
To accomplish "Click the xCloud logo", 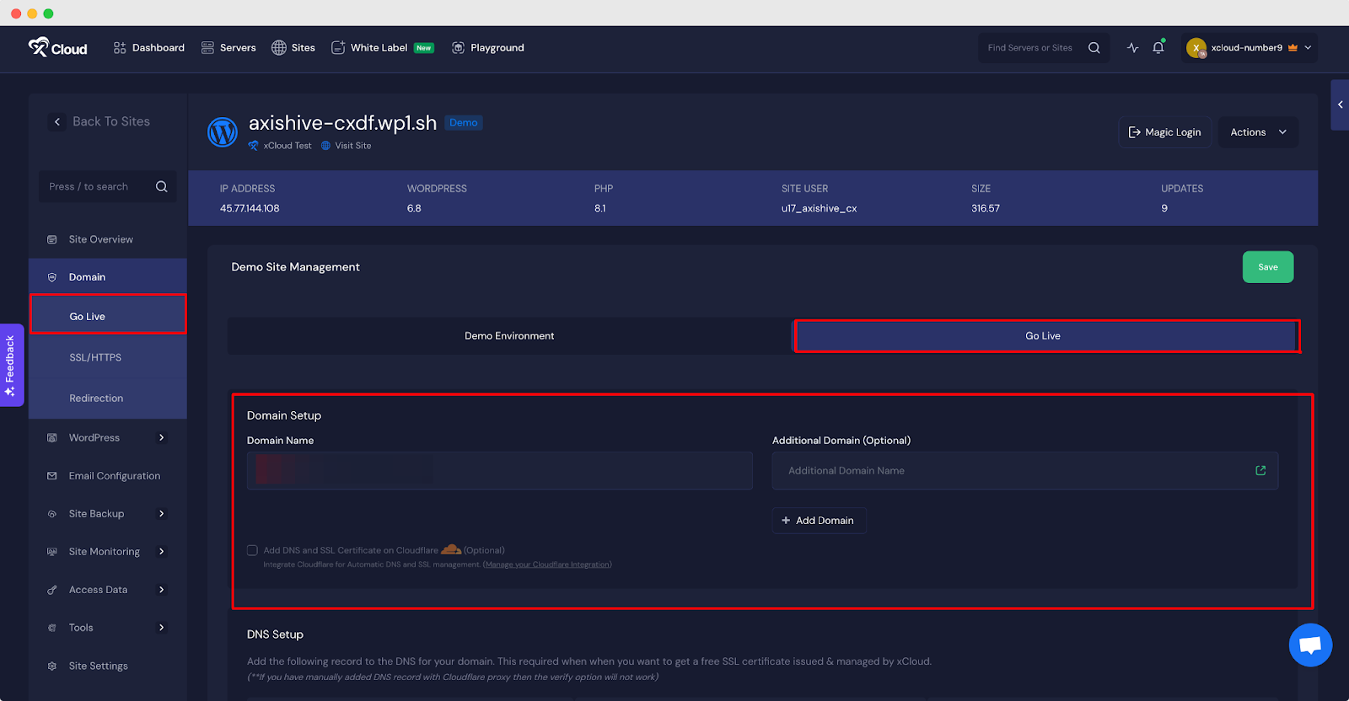I will pos(57,48).
